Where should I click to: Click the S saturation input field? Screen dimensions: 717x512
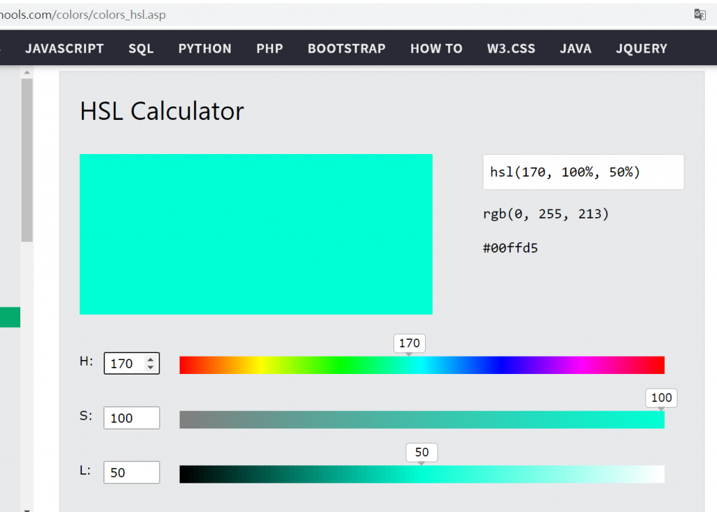coord(131,418)
